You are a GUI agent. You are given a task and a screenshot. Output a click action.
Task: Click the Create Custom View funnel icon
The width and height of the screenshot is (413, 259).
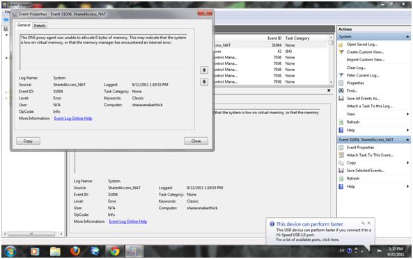(x=341, y=52)
